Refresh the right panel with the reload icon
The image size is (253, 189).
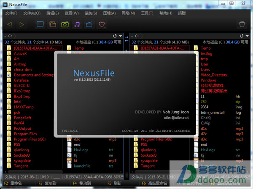coord(242,36)
